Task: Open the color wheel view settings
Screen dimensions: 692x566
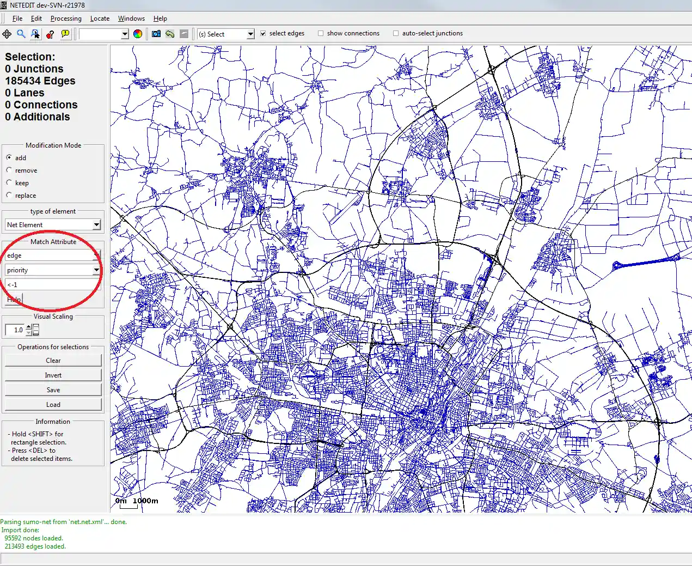Action: [138, 34]
